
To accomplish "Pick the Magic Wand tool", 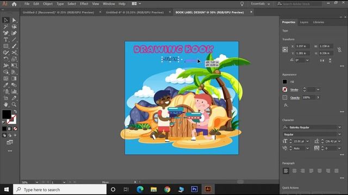I will (6, 27).
